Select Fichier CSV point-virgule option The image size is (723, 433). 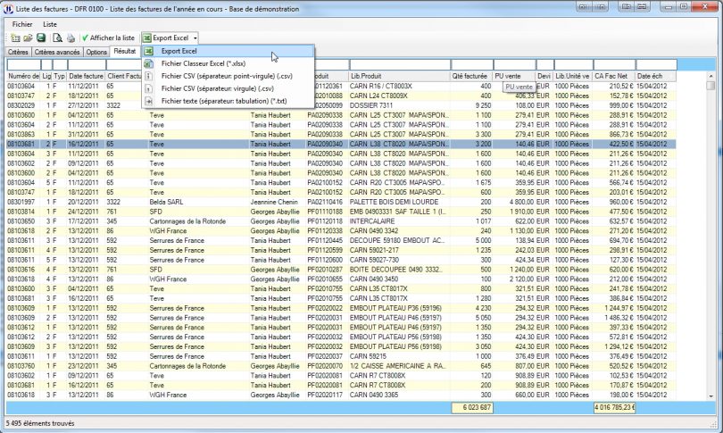pos(229,76)
